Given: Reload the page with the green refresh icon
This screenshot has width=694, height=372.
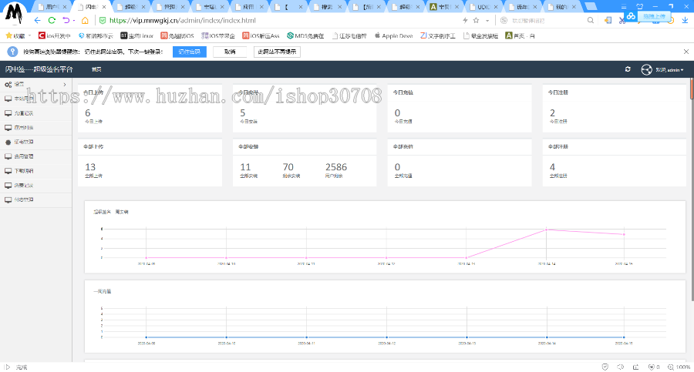Looking at the screenshot, I should 52,20.
